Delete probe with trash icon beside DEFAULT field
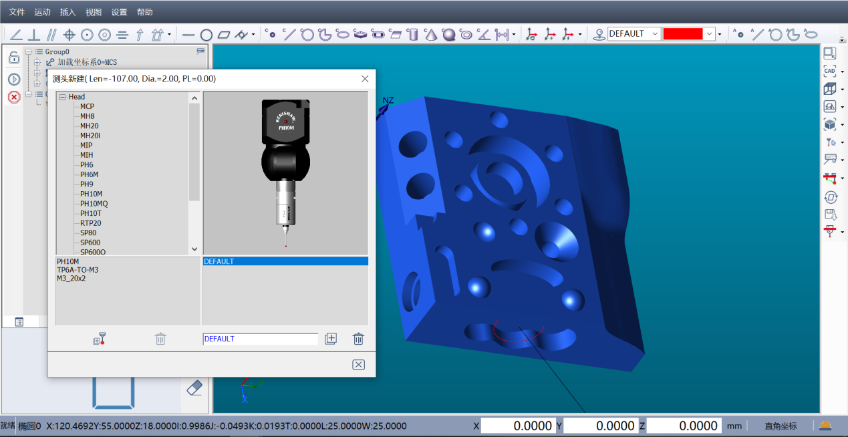Screen dimensions: 848x437 [x=358, y=339]
